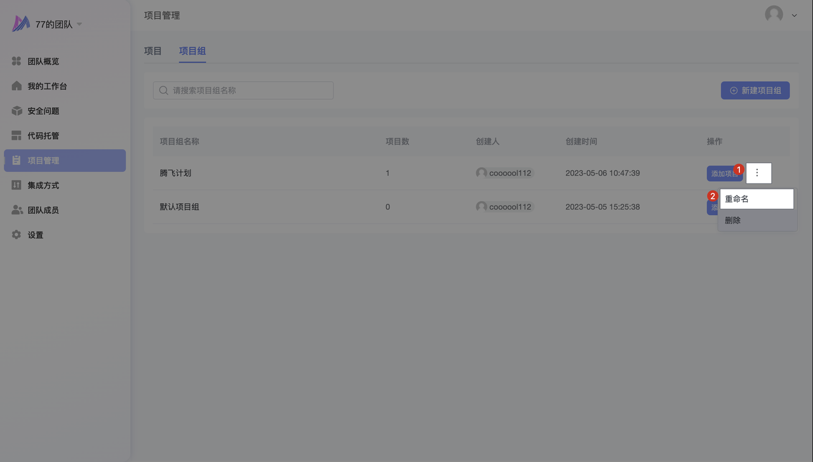Viewport: 813px width, 462px height.
Task: Click the 团队成员 people icon
Action: (17, 210)
